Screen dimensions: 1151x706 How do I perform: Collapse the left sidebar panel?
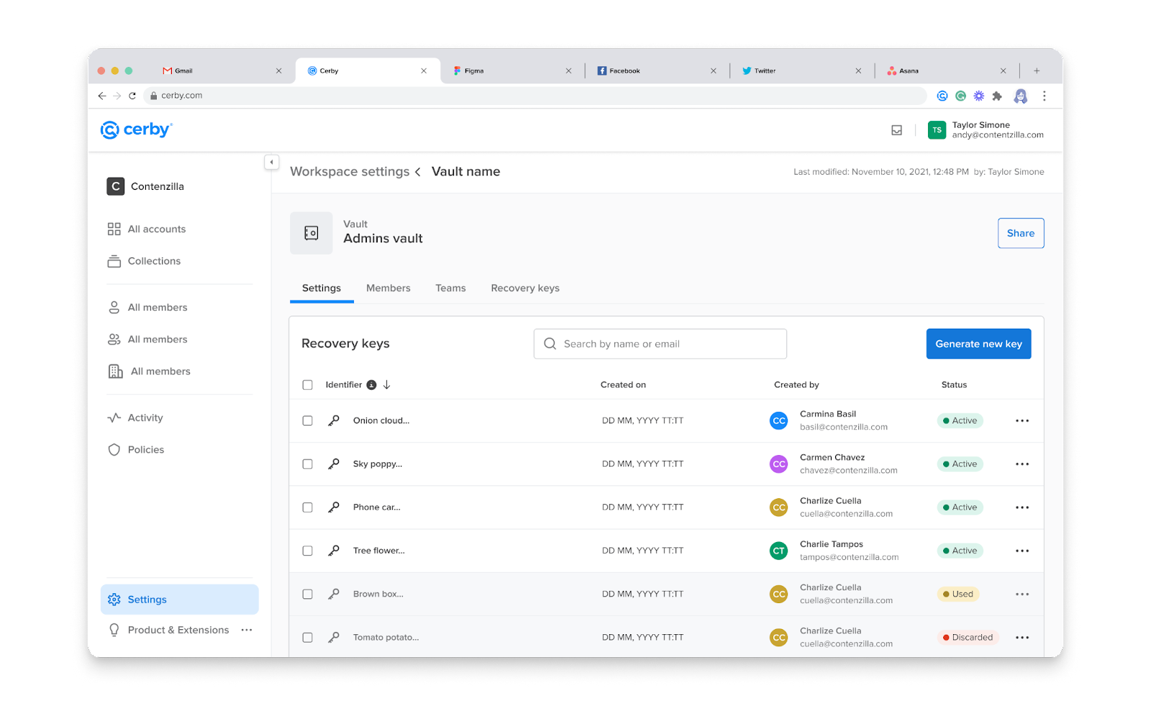pos(271,162)
